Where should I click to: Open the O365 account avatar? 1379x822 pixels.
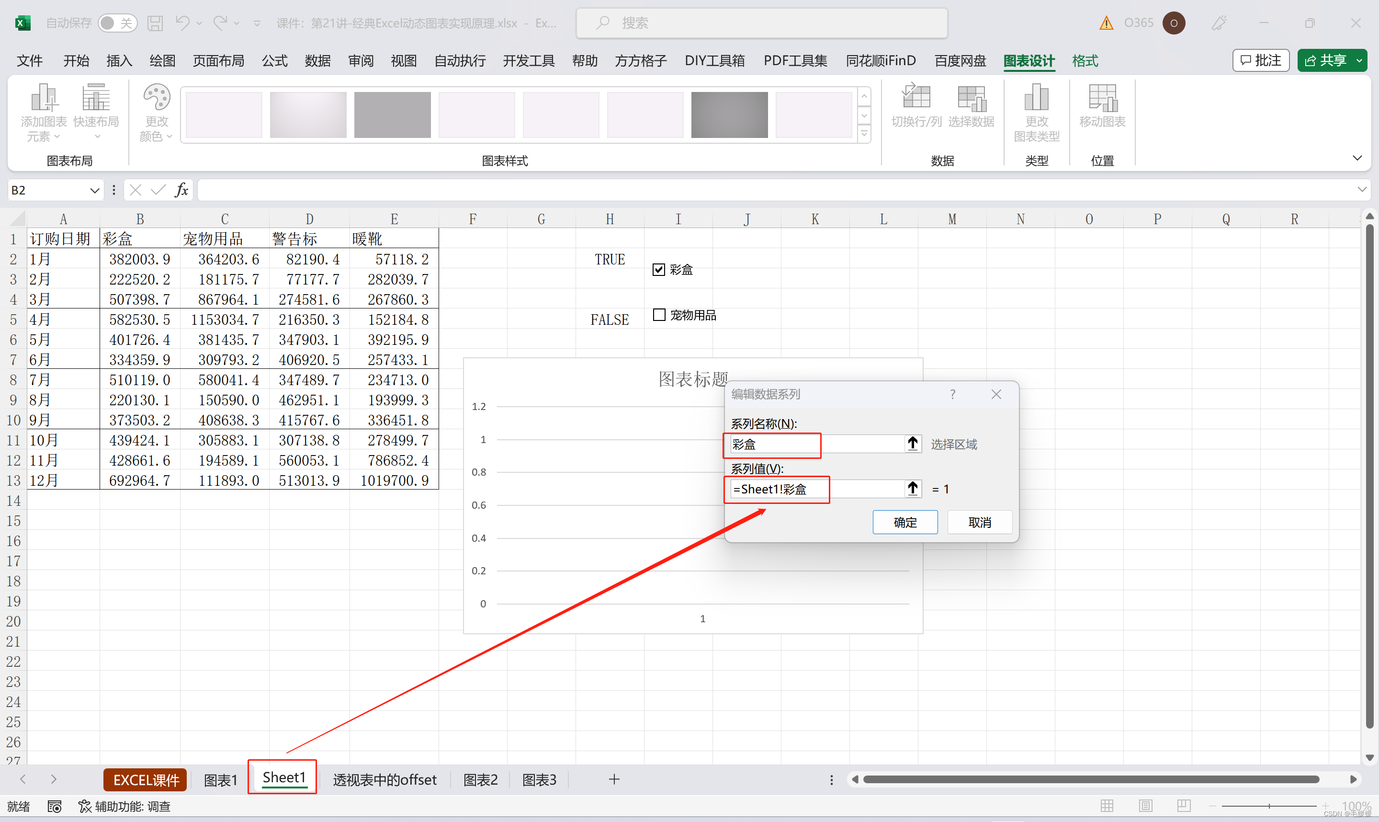(1174, 23)
